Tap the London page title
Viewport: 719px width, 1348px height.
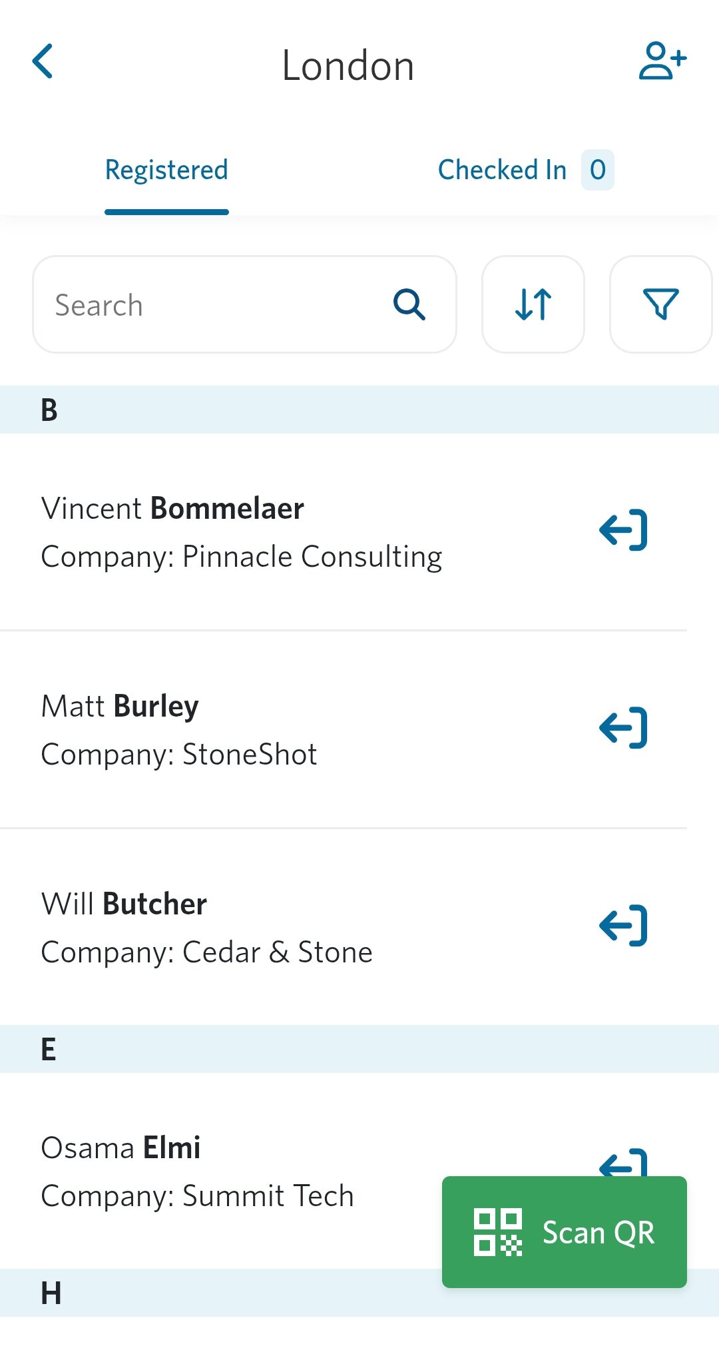coord(348,66)
